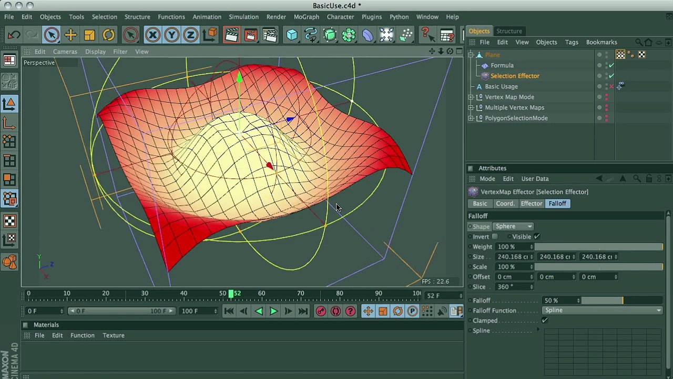Collapse the Plane object tree

tap(471, 55)
